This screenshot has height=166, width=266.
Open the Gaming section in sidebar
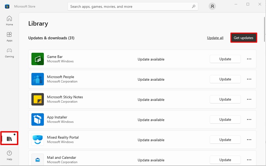tap(9, 53)
